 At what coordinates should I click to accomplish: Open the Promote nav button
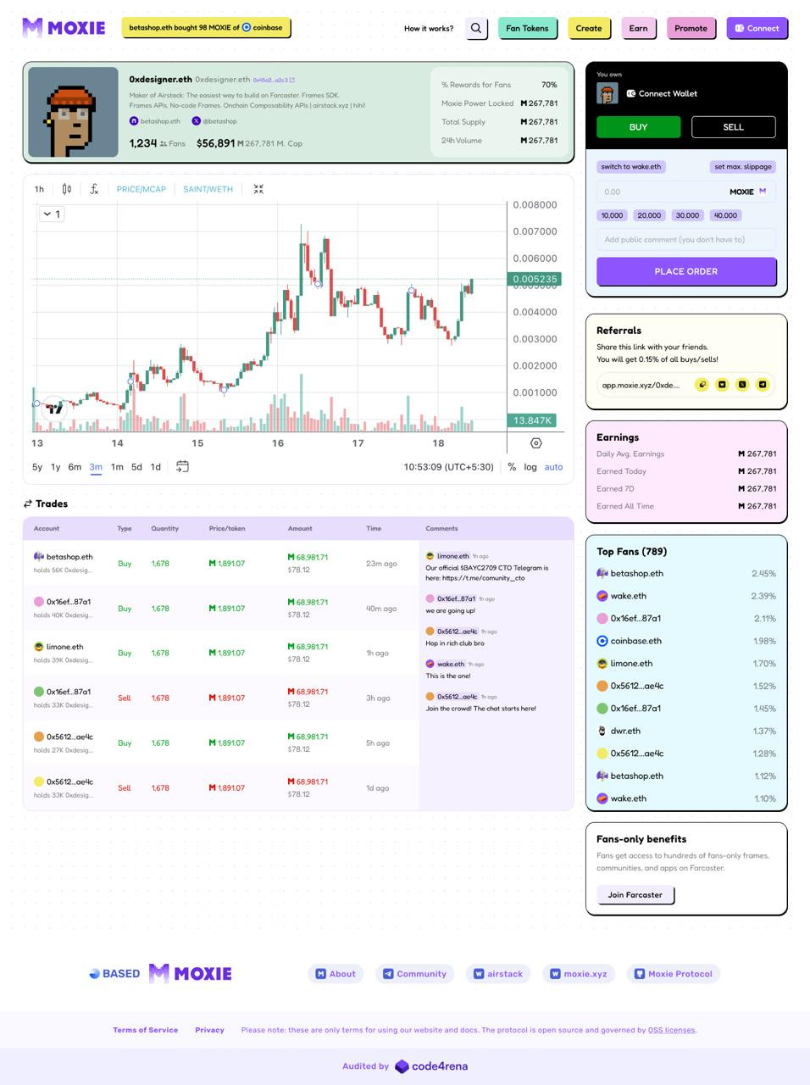point(691,28)
